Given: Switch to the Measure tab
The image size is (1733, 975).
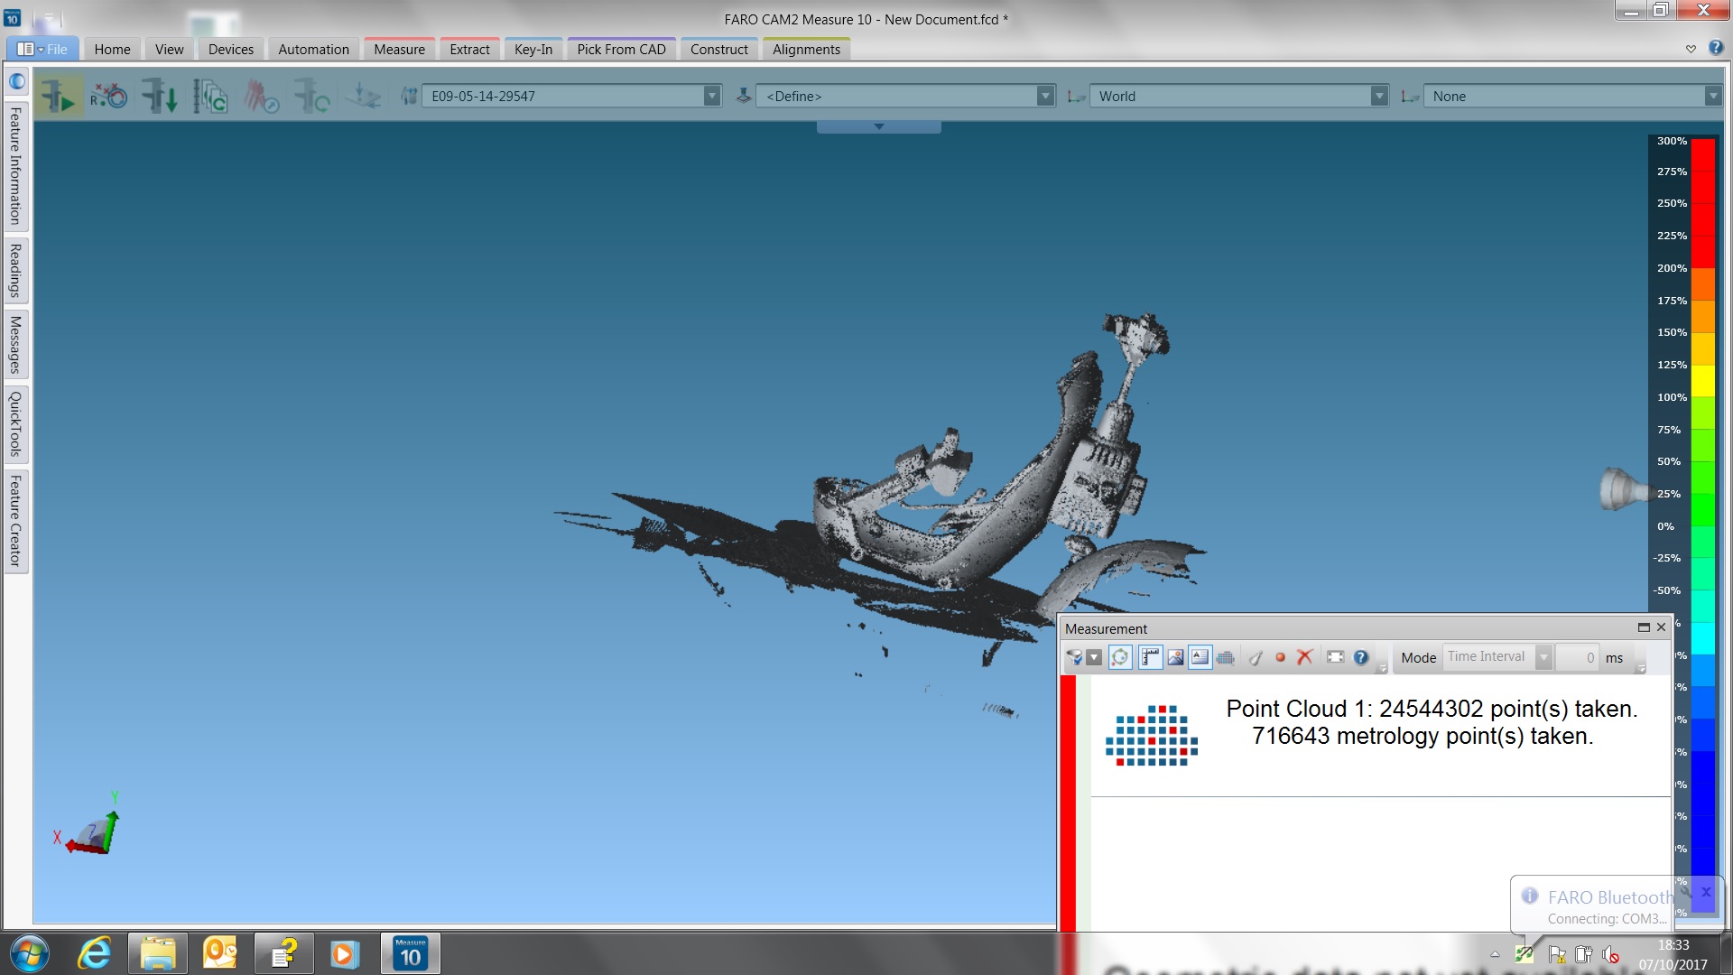Looking at the screenshot, I should click(399, 49).
